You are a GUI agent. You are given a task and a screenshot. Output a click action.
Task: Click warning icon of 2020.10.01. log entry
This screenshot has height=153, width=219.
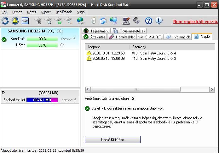[89, 53]
